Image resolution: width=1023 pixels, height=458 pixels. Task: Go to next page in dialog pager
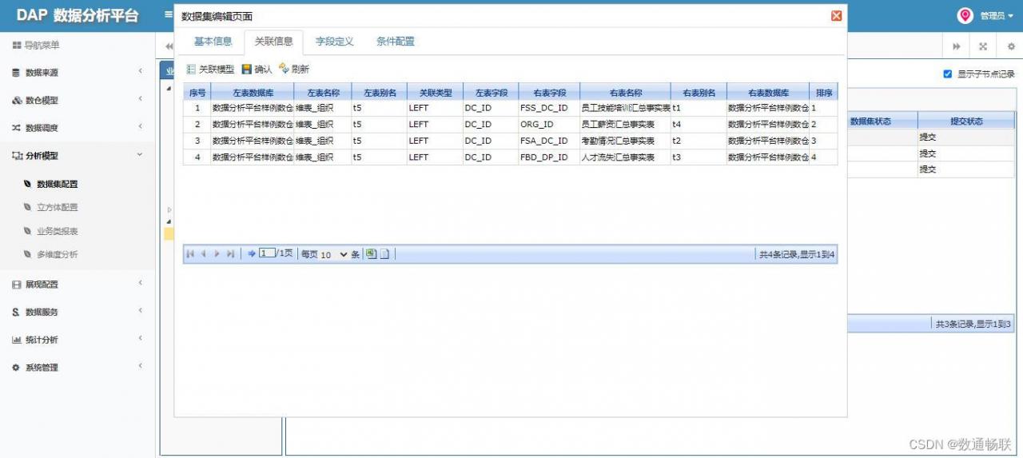pyautogui.click(x=217, y=254)
